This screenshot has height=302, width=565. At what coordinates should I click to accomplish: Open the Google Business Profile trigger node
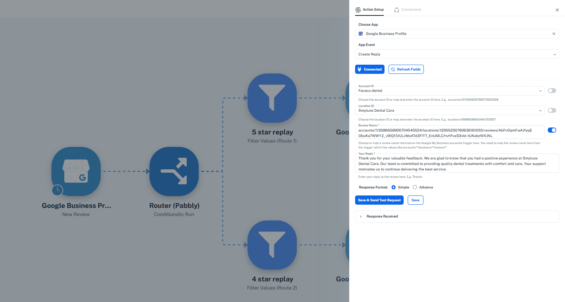click(76, 171)
